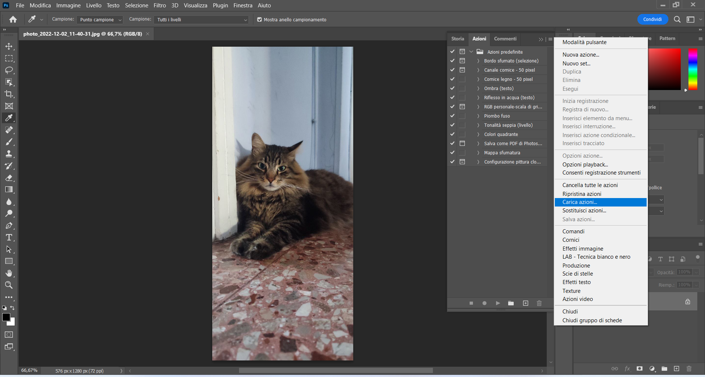Select the Crop tool
Viewport: 705px width, 377px height.
pyautogui.click(x=9, y=94)
